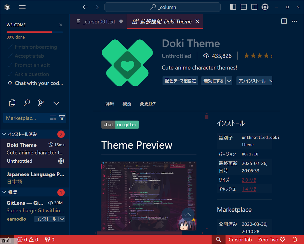Open the Explorer files icon
This screenshot has width=304, height=244.
[12, 103]
